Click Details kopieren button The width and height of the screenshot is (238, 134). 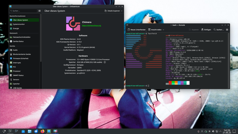point(112,11)
